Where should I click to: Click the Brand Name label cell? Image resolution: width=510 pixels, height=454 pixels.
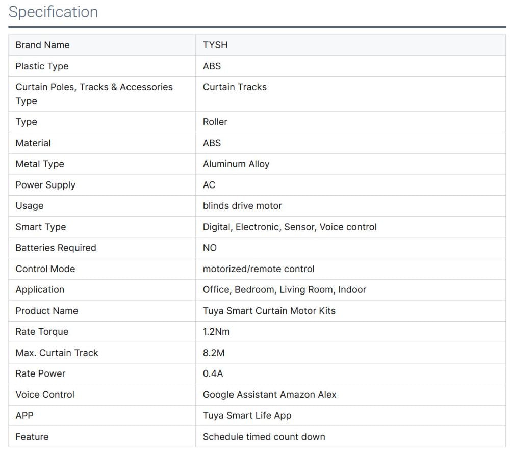(42, 45)
